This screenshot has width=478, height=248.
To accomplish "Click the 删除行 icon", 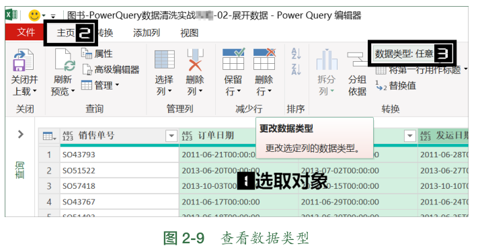I will (264, 59).
